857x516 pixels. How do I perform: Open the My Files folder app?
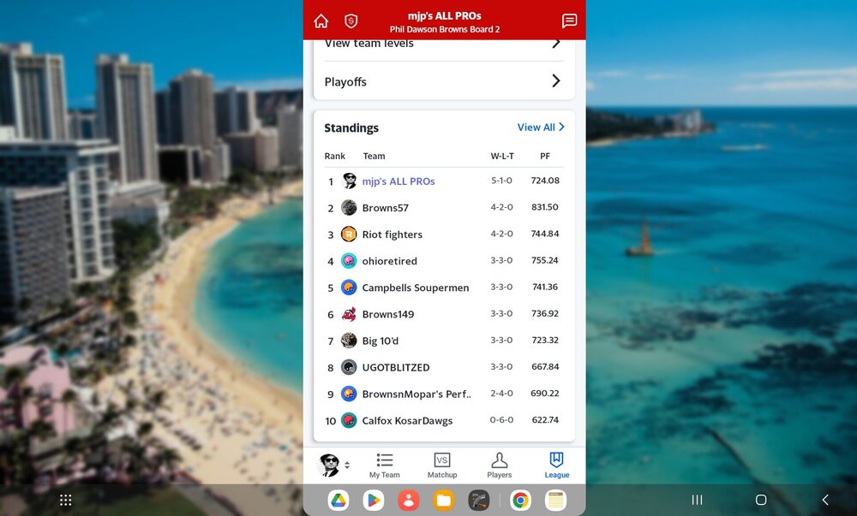click(443, 501)
